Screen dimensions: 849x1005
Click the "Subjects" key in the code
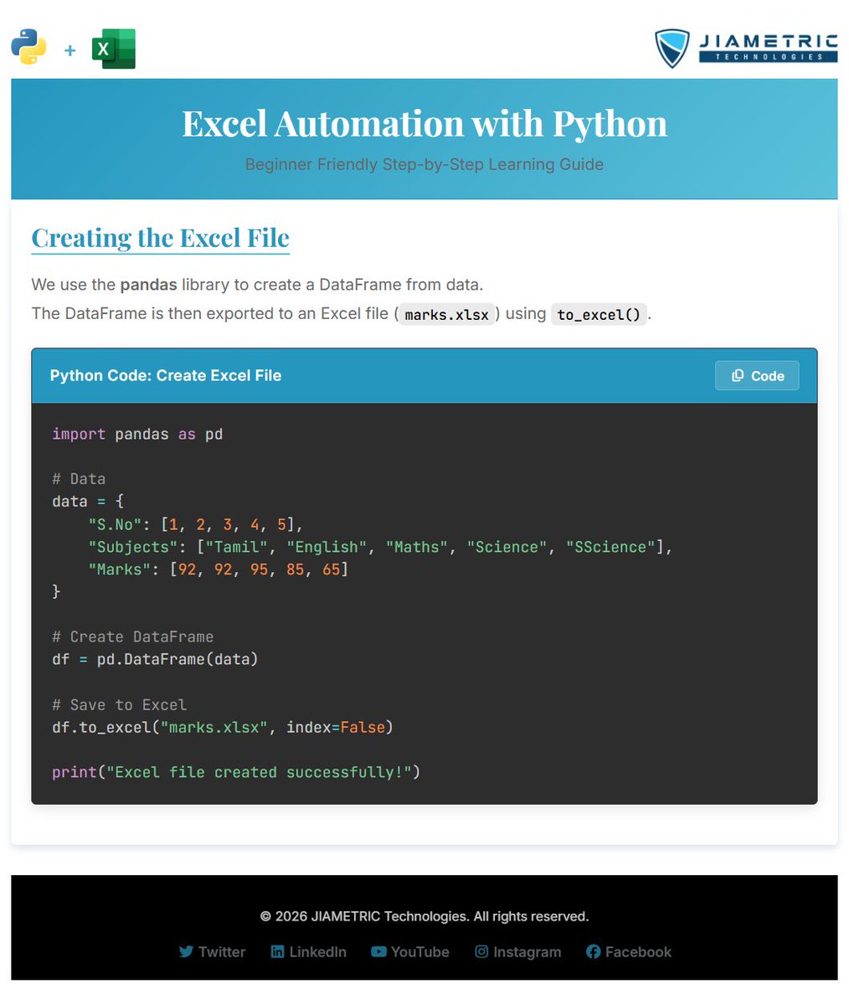click(133, 547)
